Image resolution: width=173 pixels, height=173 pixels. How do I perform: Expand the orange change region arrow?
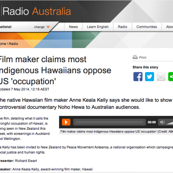(x=48, y=27)
